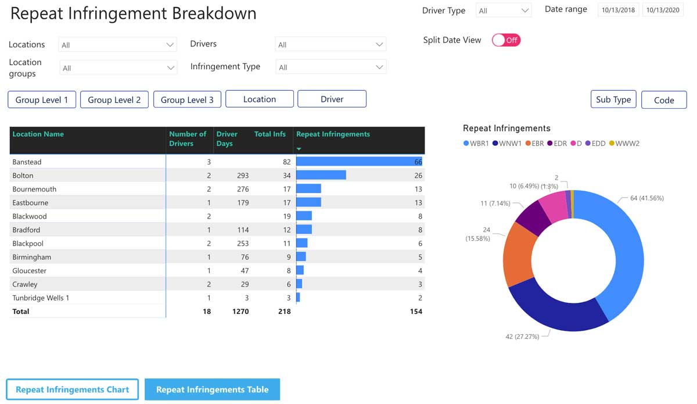This screenshot has width=697, height=404.
Task: Open the Driver Type dropdown
Action: coord(504,10)
